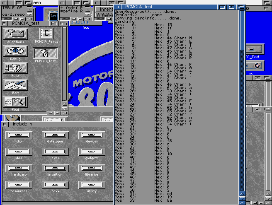The height and width of the screenshot is (205, 272).
Task: Open the Find tool icon
Action: tap(15, 102)
